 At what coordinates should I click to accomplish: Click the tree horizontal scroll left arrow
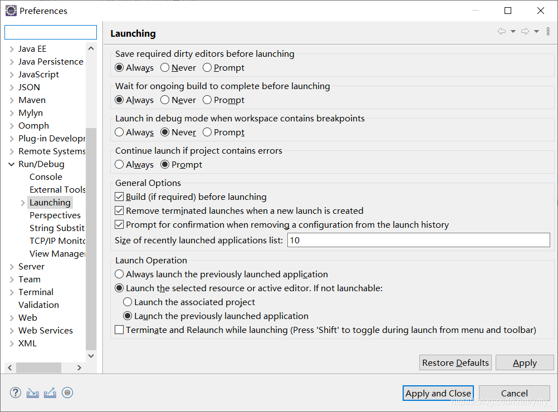tap(10, 367)
